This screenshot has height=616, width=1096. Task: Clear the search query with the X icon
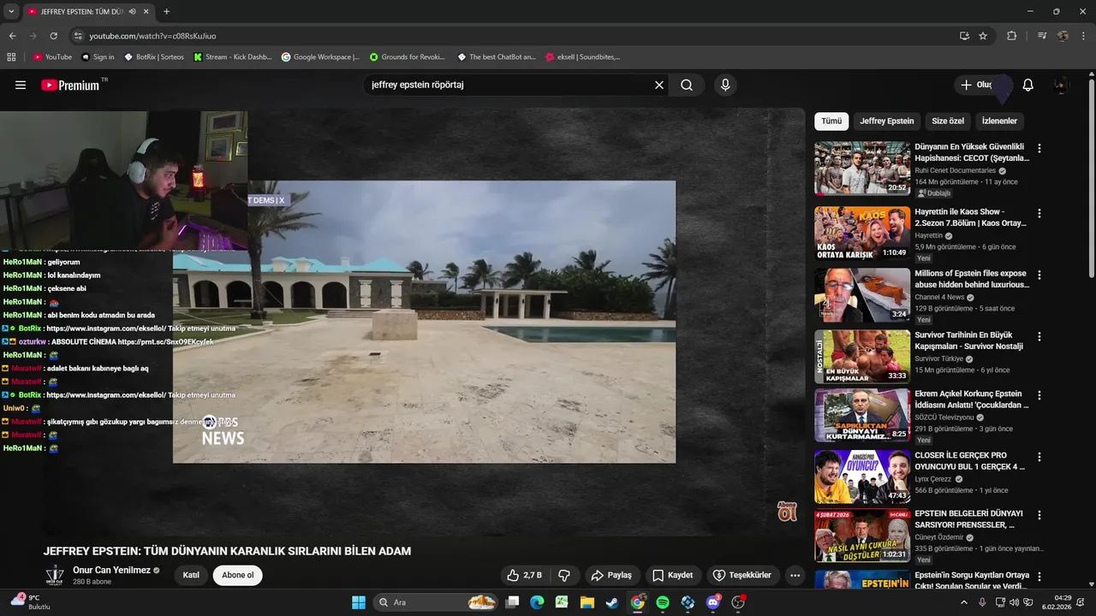pyautogui.click(x=659, y=85)
